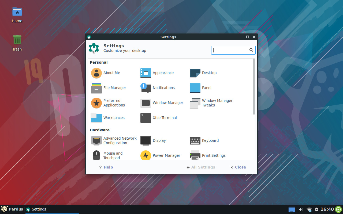The image size is (343, 214).
Task: Select the Notifications settings icon
Action: click(163, 88)
